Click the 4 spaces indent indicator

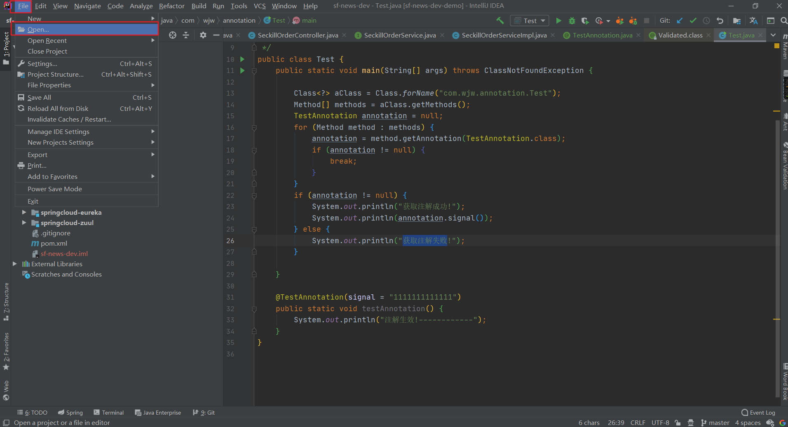(x=748, y=422)
